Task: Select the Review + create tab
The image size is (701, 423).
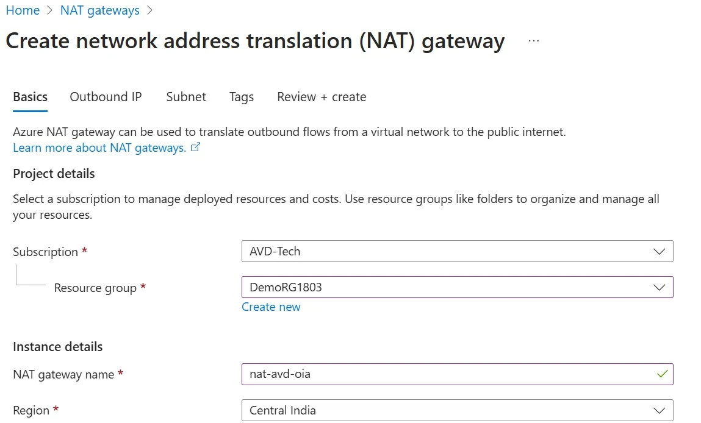Action: [x=322, y=97]
